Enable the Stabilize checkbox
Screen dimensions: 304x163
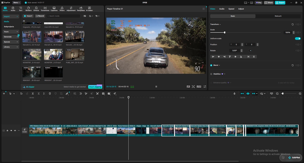[211, 74]
